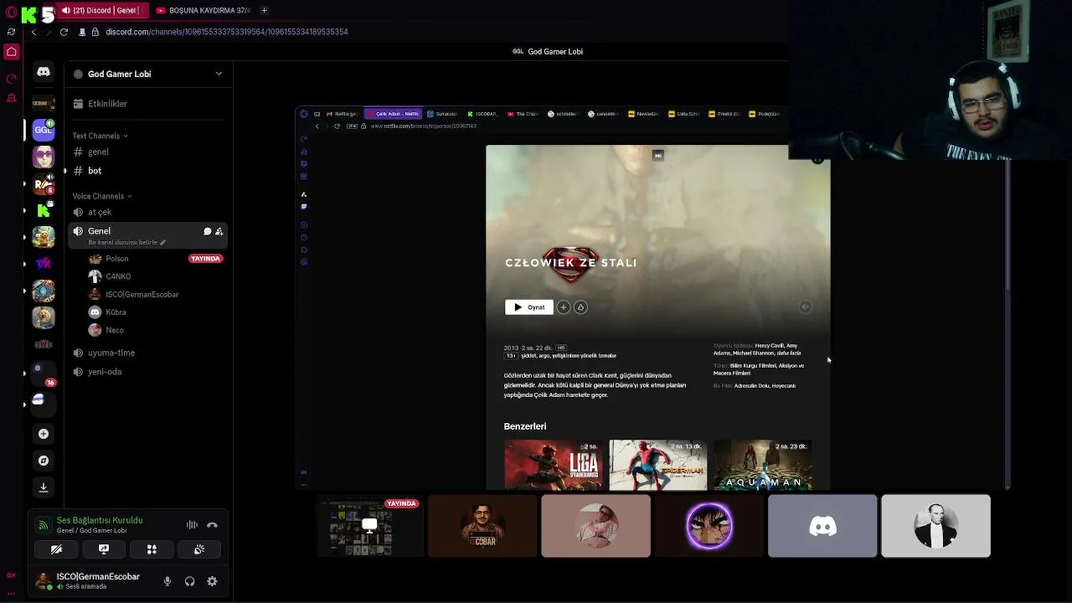Collapse the Voice Channels category
The width and height of the screenshot is (1072, 603).
[x=103, y=196]
